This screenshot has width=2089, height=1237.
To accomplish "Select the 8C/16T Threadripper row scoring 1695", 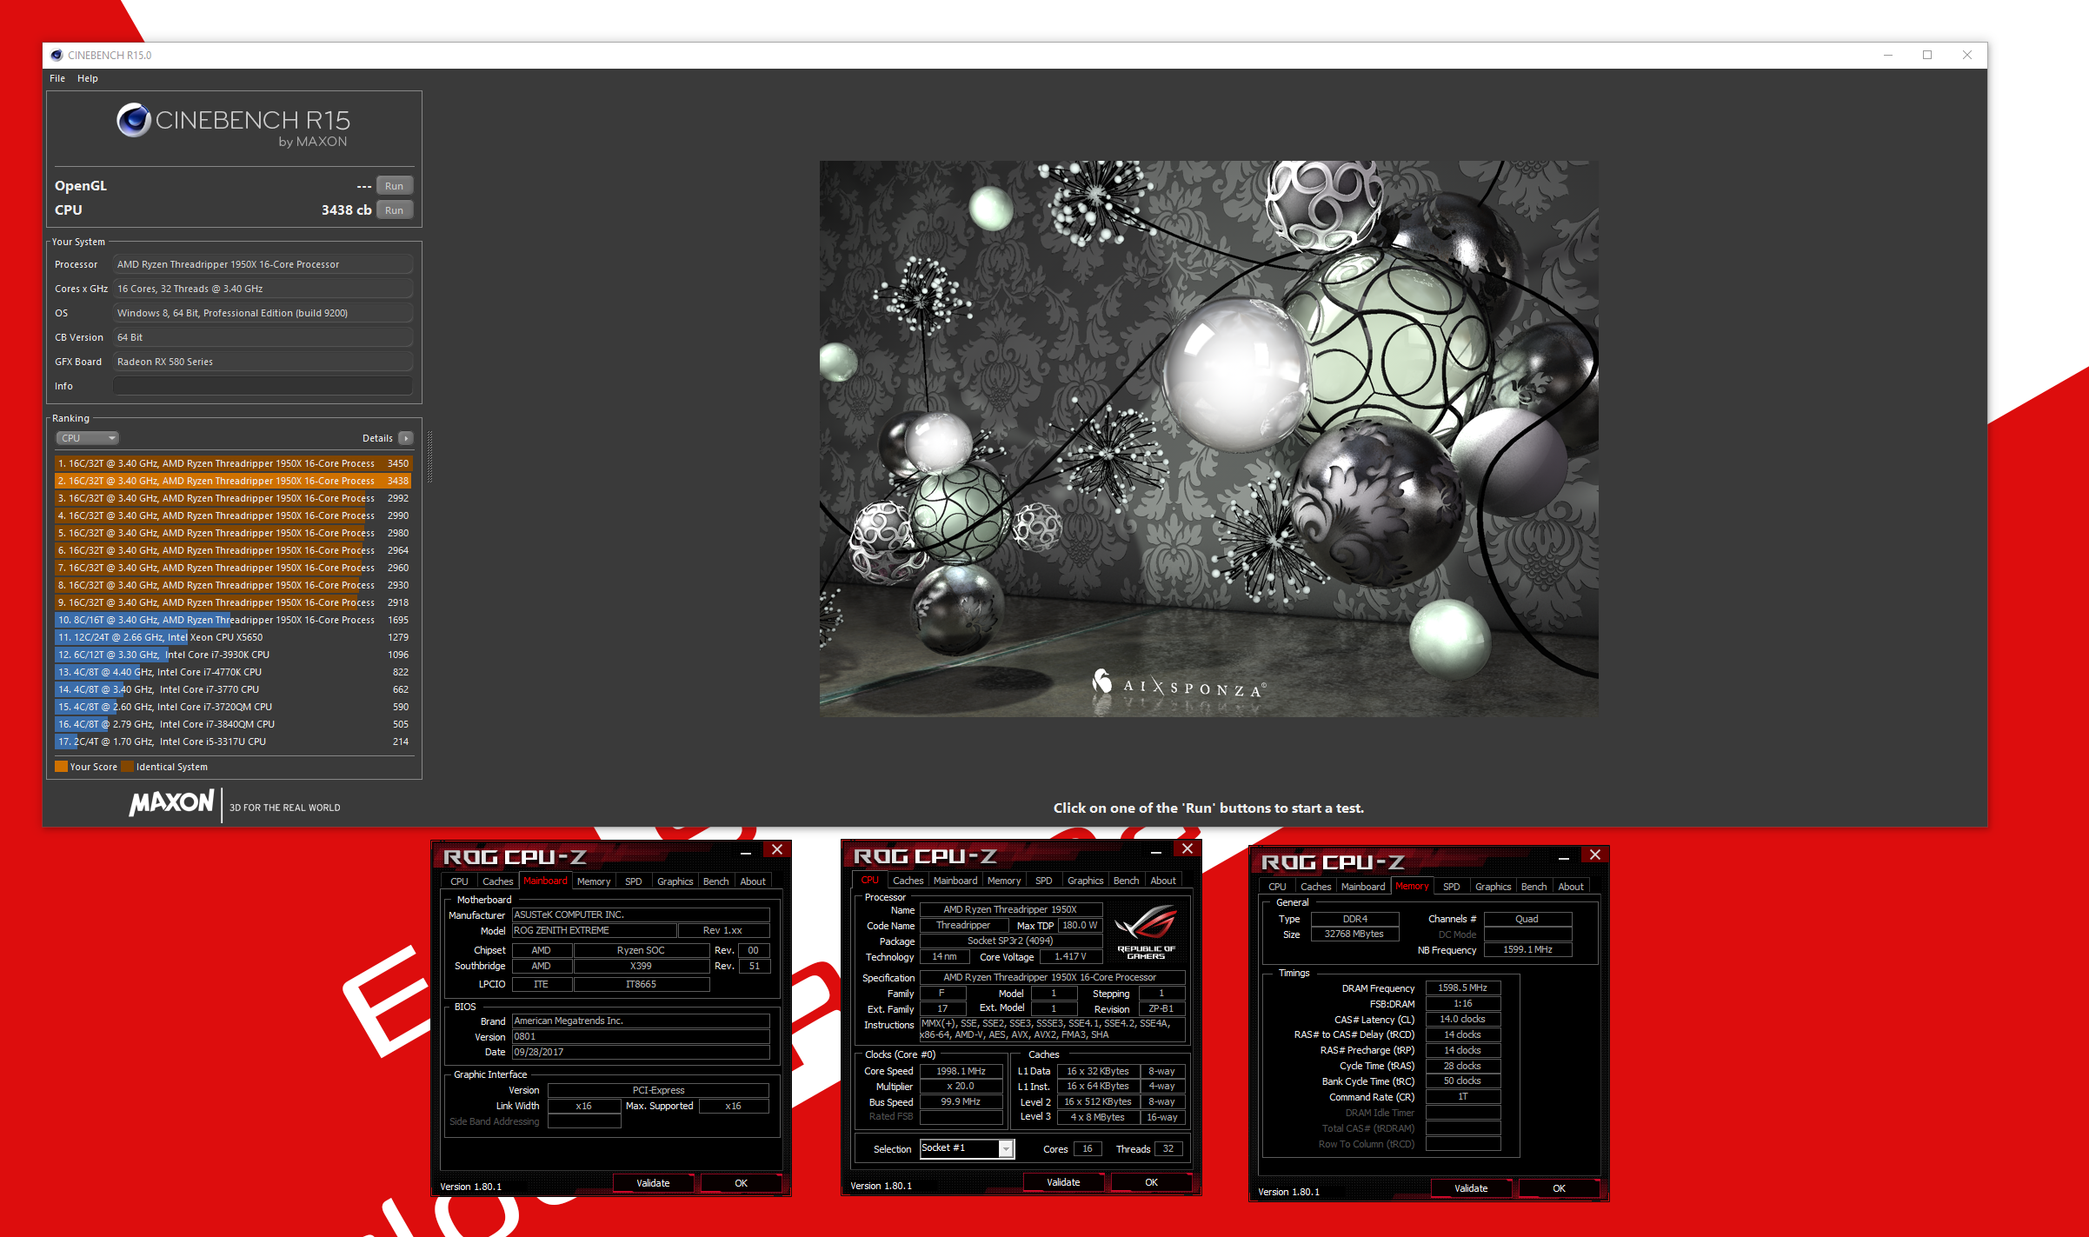I will point(233,620).
